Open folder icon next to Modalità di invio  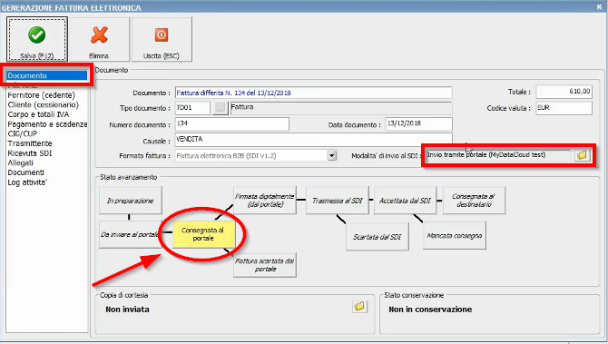coord(582,155)
